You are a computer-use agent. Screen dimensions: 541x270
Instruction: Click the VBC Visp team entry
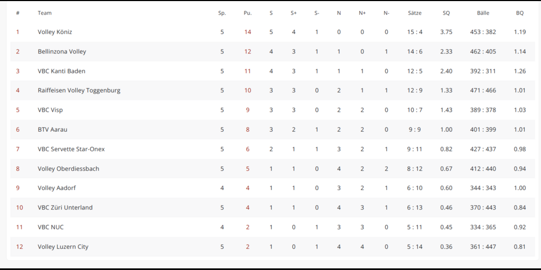coord(50,110)
